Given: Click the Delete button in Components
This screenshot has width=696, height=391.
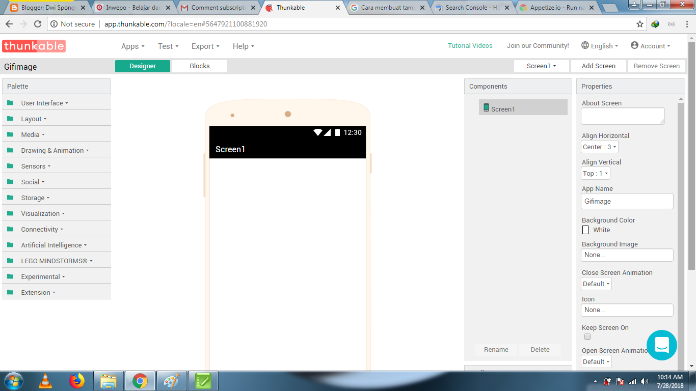Looking at the screenshot, I should 540,349.
